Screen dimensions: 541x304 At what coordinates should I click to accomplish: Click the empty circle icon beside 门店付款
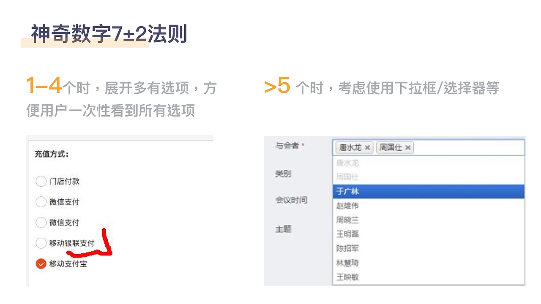[x=41, y=181]
